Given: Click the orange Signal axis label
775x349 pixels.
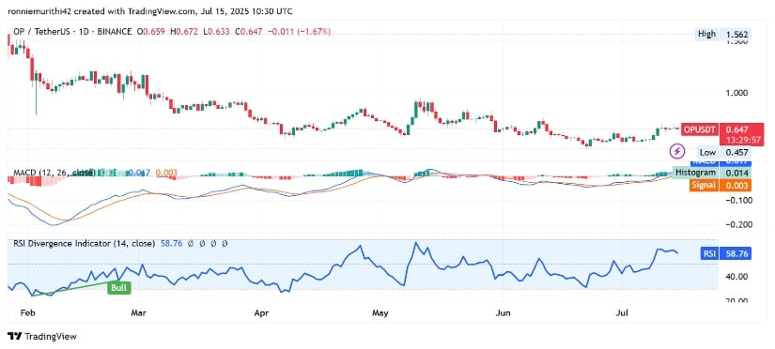Looking at the screenshot, I should 703,185.
